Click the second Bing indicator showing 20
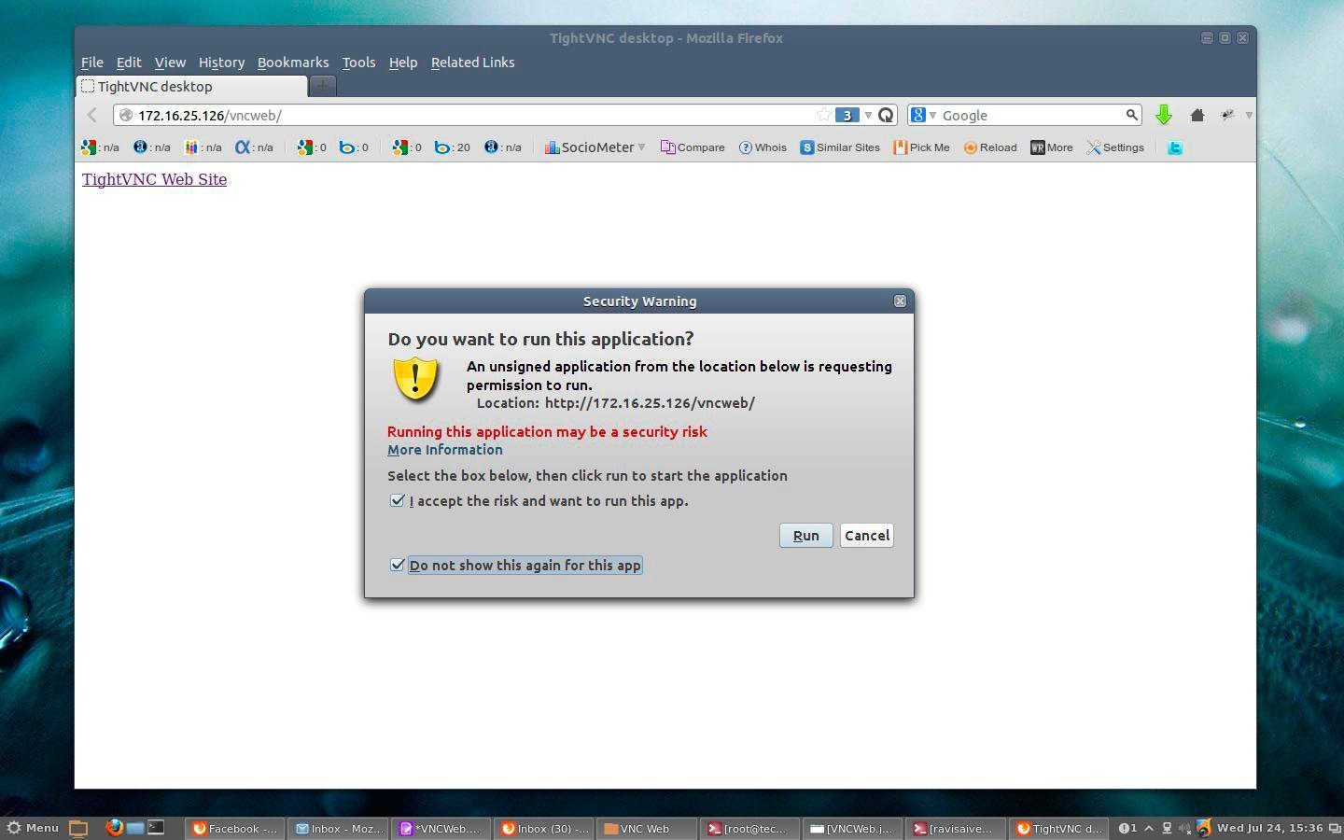Screen dimensions: 1344x840 coord(453,147)
